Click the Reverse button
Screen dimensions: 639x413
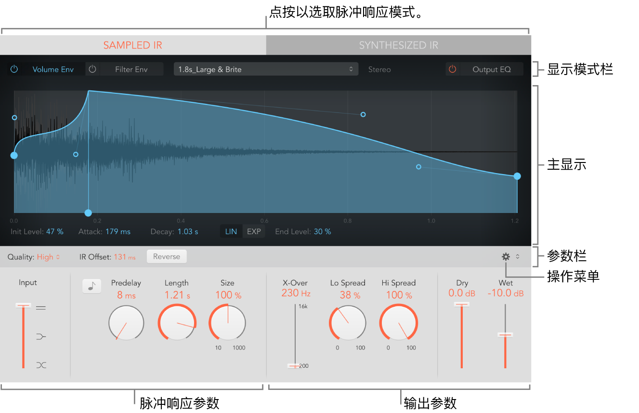point(167,256)
